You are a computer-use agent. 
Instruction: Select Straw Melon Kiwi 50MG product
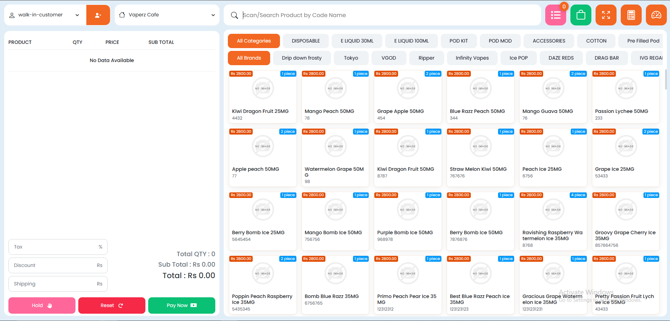(481, 158)
